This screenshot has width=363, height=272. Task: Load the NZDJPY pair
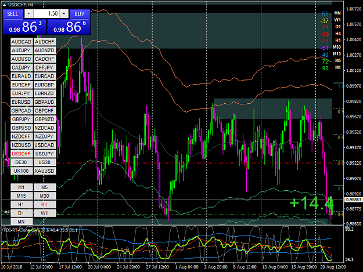(x=45, y=136)
